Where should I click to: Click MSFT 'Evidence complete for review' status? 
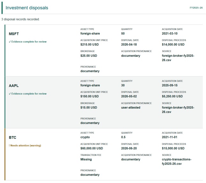(x=27, y=42)
